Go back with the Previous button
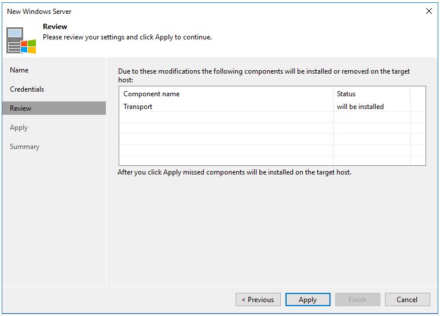The image size is (440, 316). (258, 300)
